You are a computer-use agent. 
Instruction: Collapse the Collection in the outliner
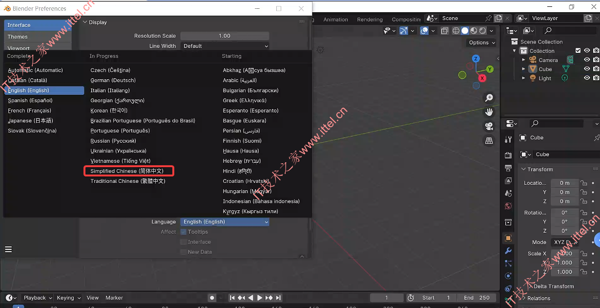(x=514, y=51)
